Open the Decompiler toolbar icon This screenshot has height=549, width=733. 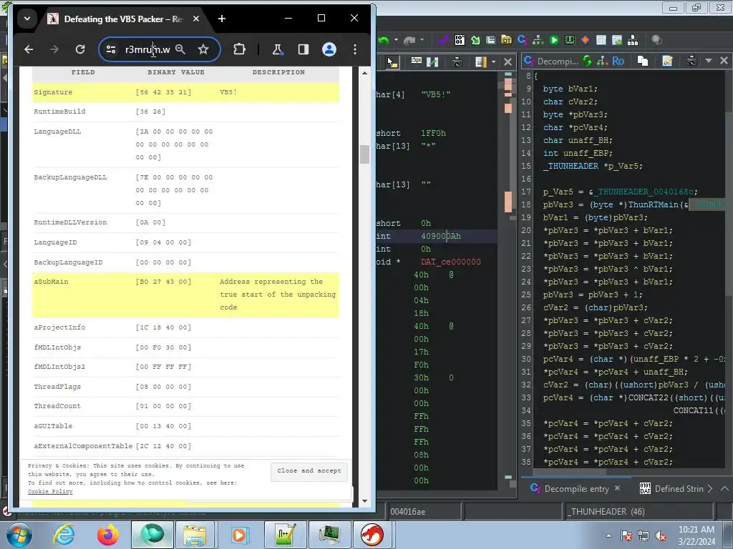pos(522,40)
